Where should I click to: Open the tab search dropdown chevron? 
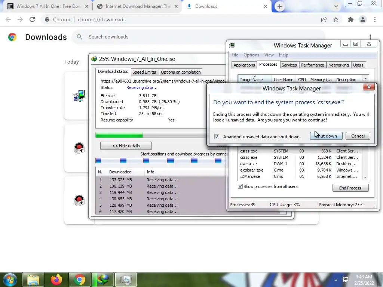point(336,6)
